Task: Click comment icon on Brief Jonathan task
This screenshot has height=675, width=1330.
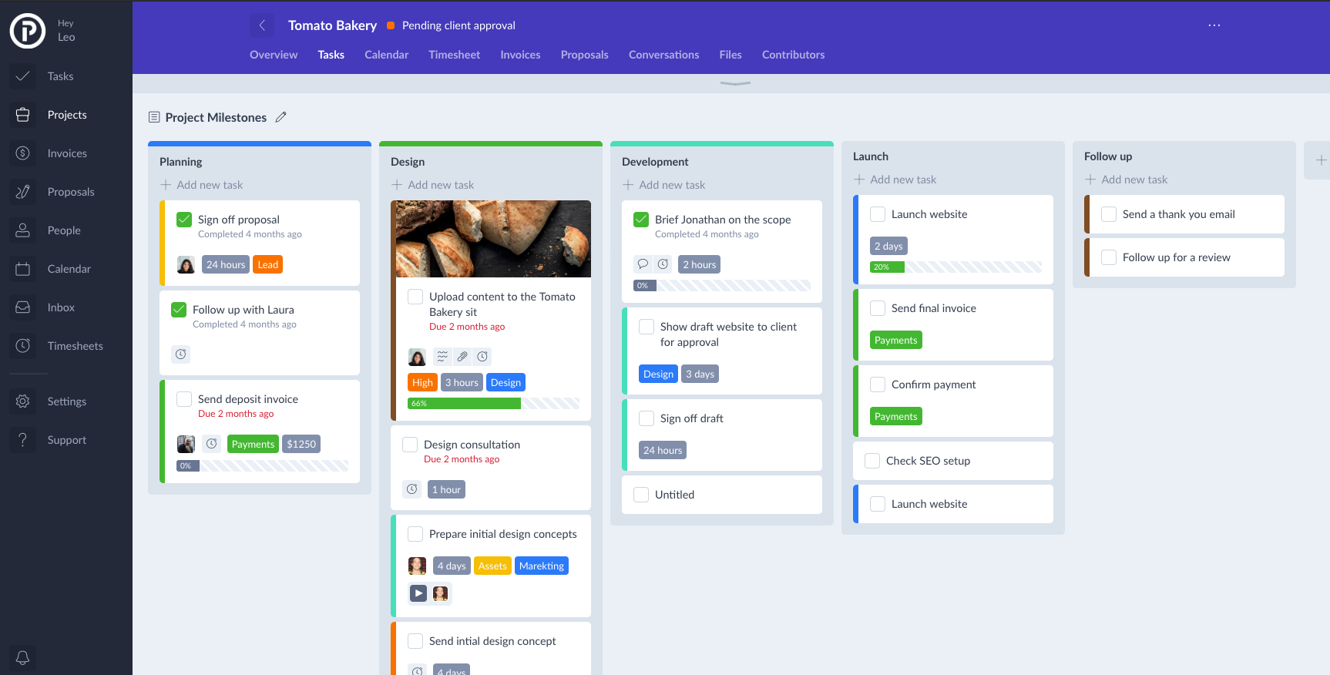Action: (x=643, y=264)
